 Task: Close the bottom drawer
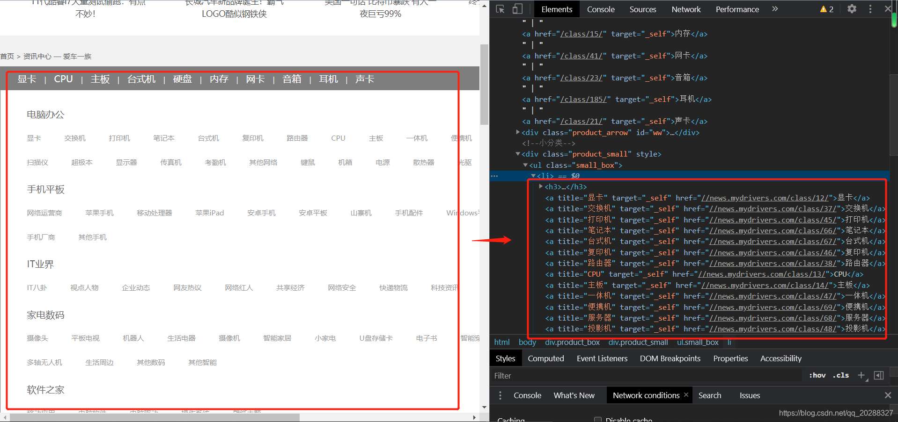(x=888, y=395)
